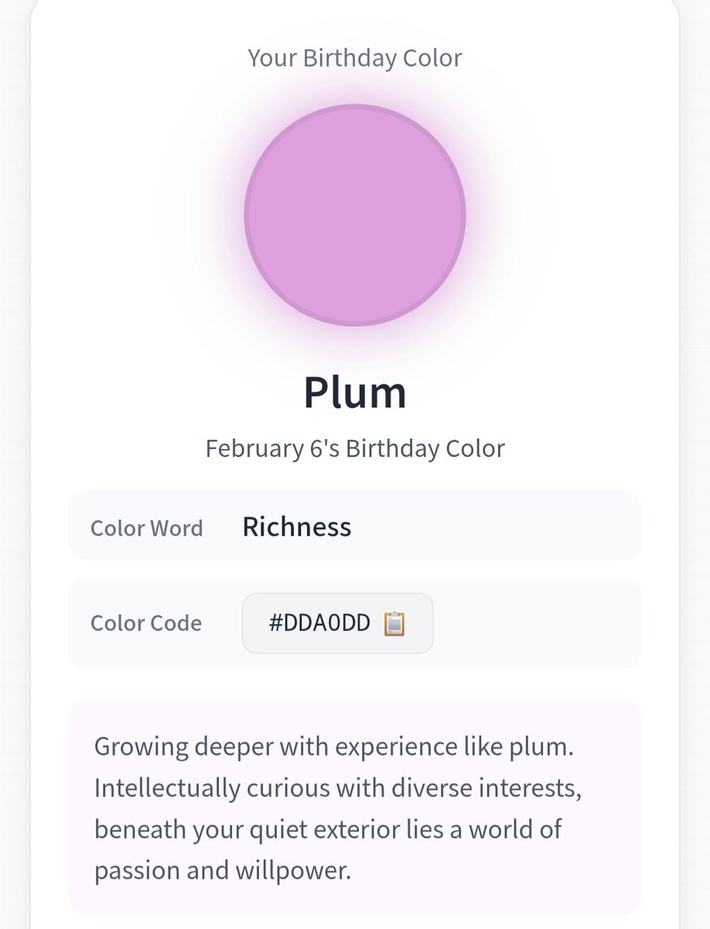Click empty space in Color Code row
Viewport: 710px width, 929px height.
tap(538, 623)
